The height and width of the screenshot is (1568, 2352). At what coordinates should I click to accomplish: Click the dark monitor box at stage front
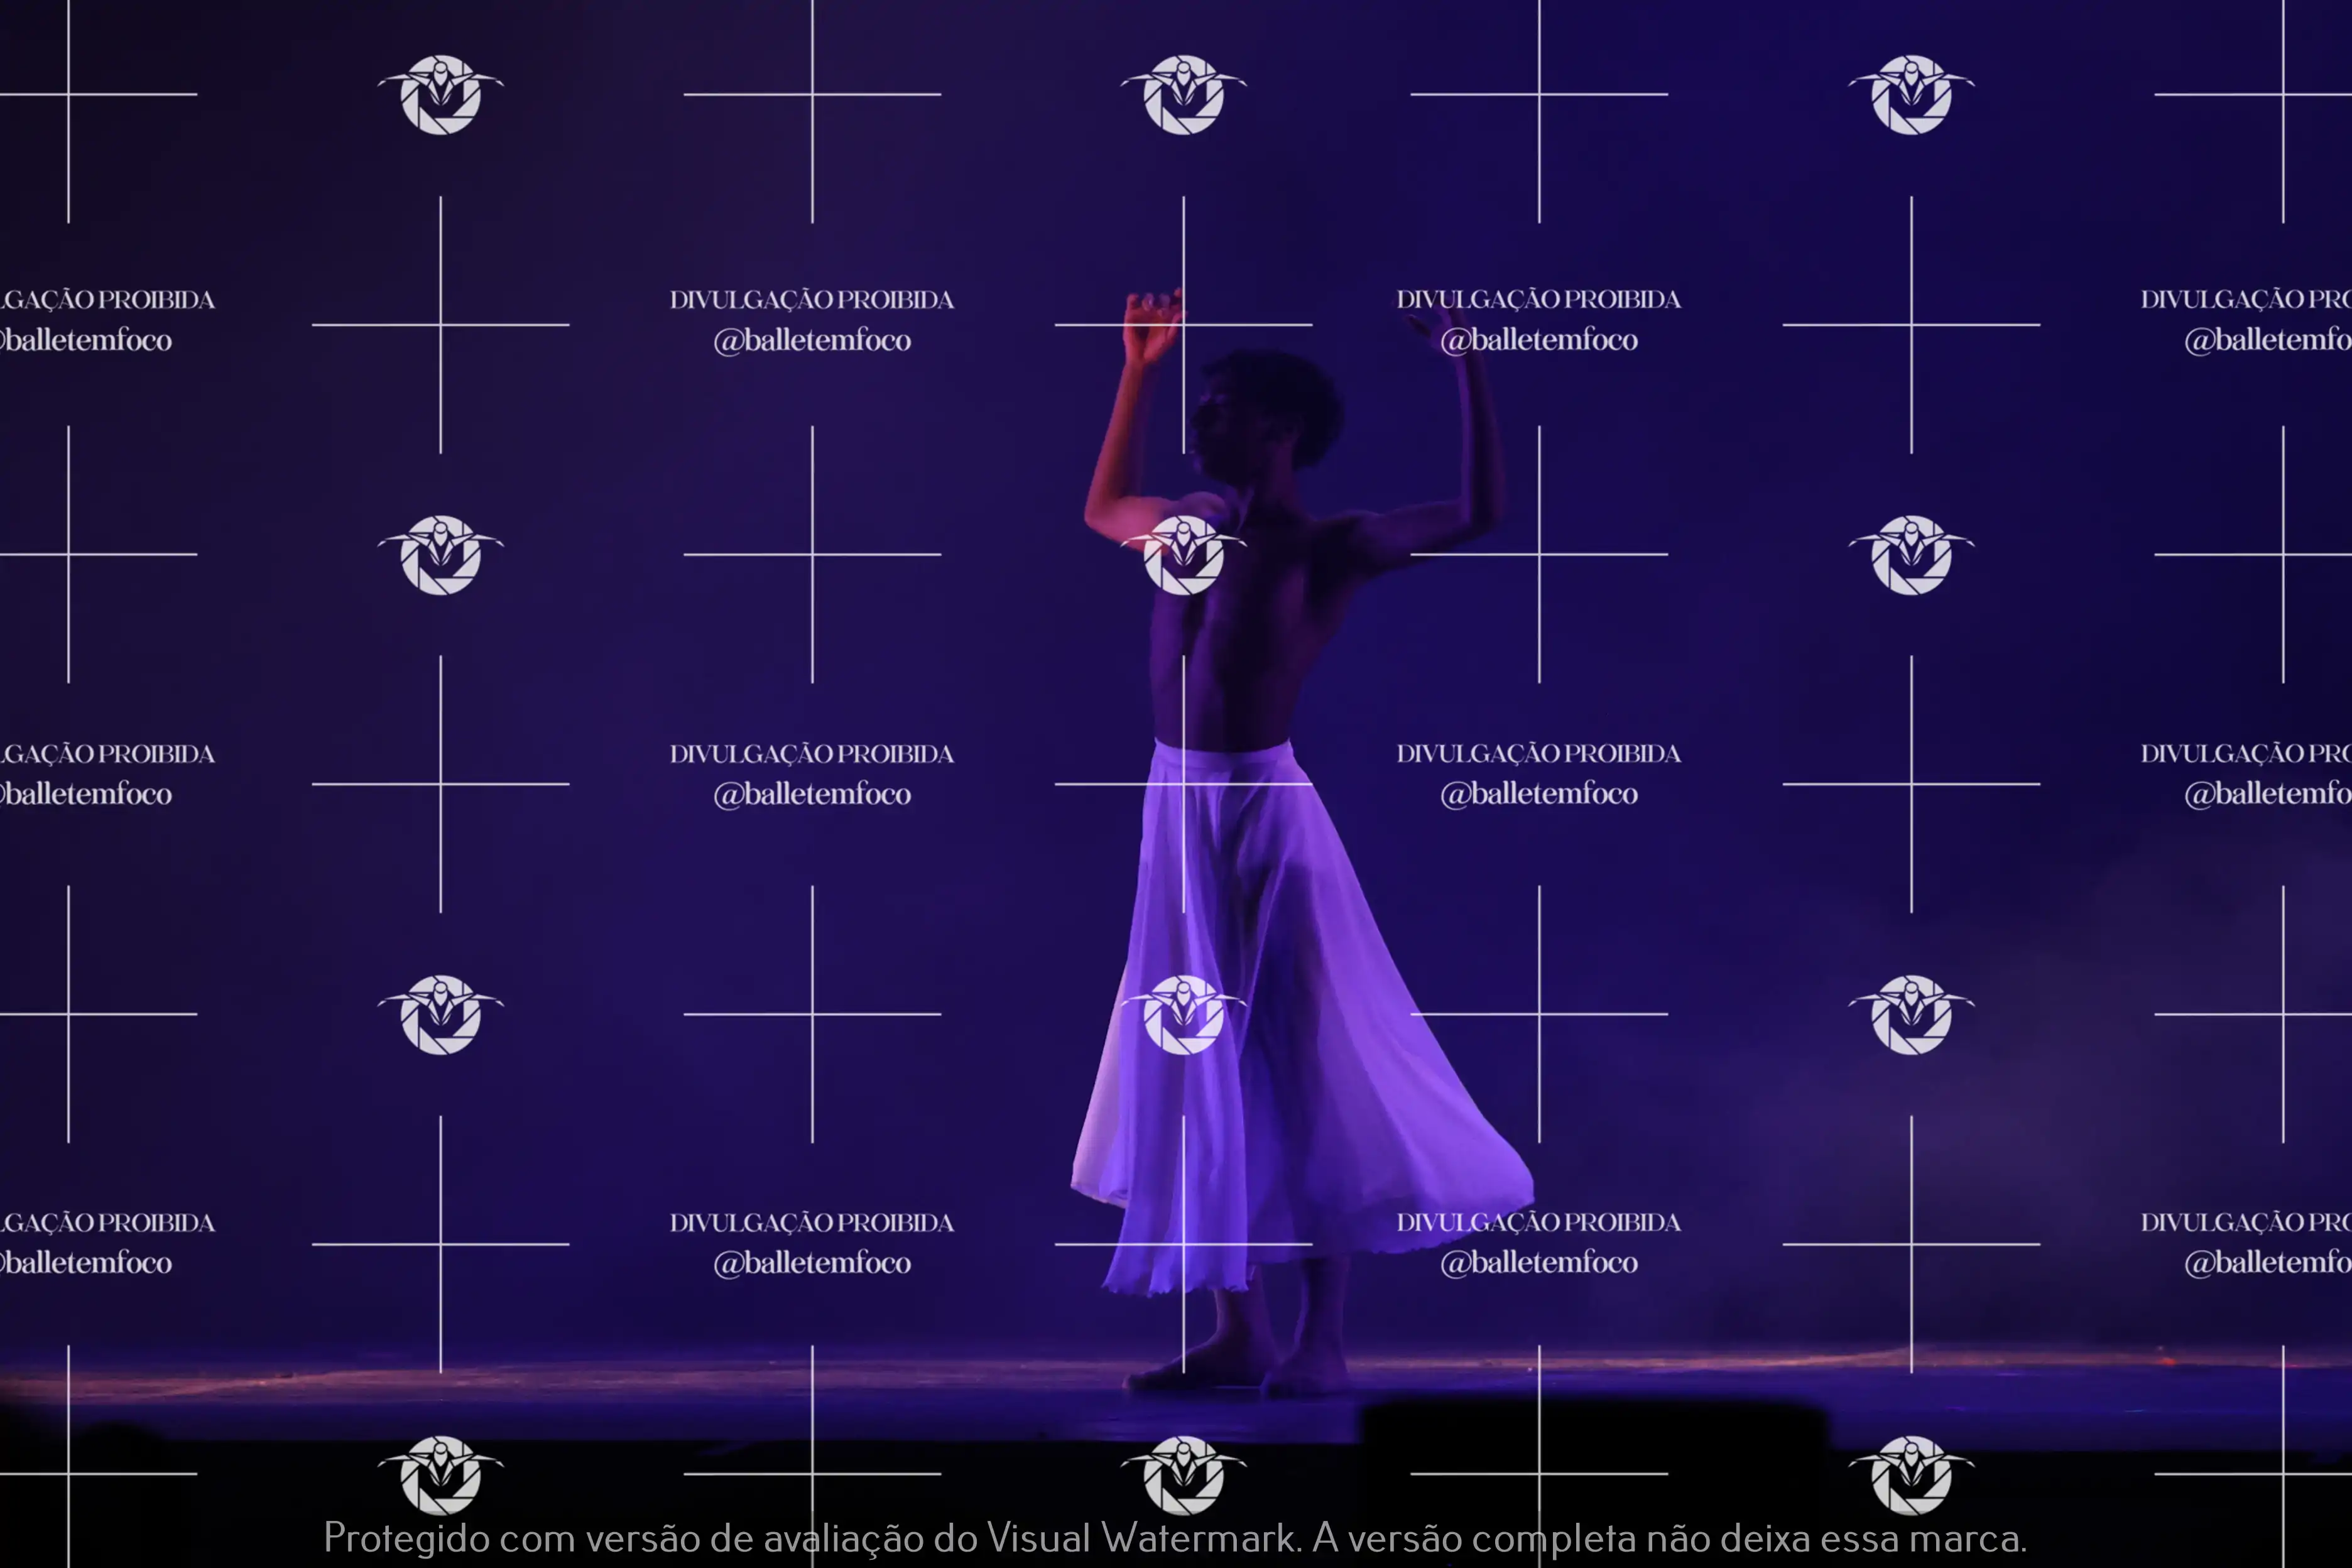click(x=1595, y=1425)
